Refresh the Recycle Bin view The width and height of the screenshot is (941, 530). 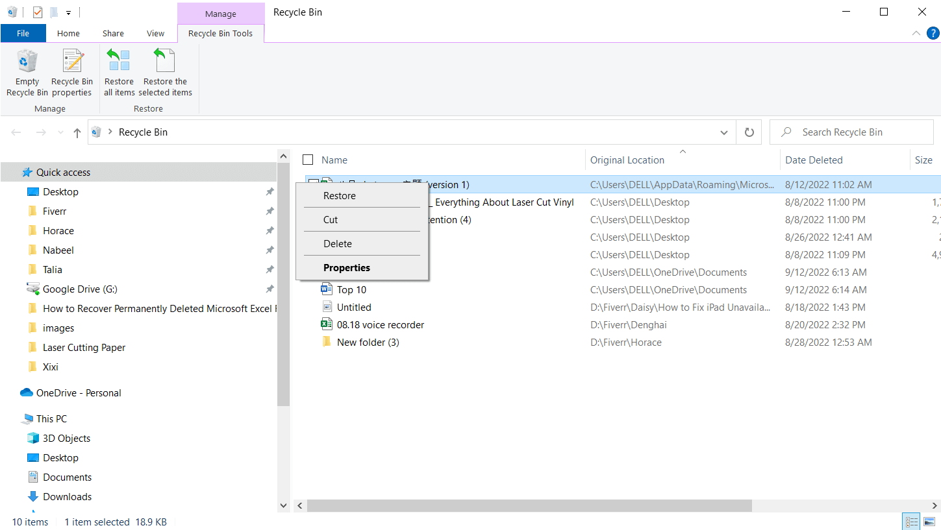coord(749,132)
